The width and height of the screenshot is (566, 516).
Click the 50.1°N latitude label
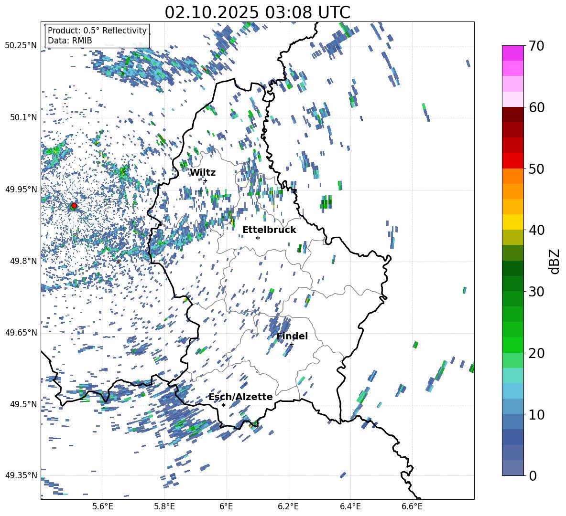click(23, 118)
